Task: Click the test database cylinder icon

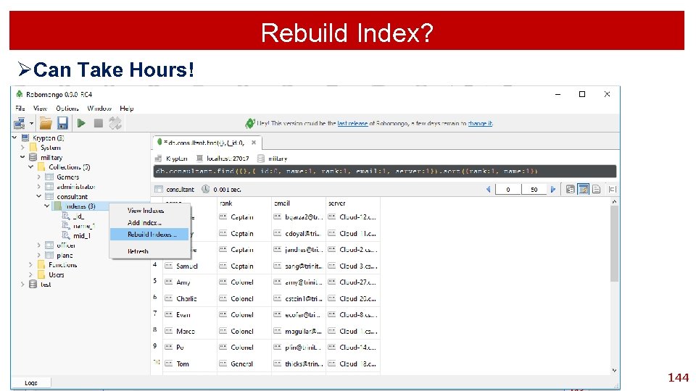Action: coord(33,284)
